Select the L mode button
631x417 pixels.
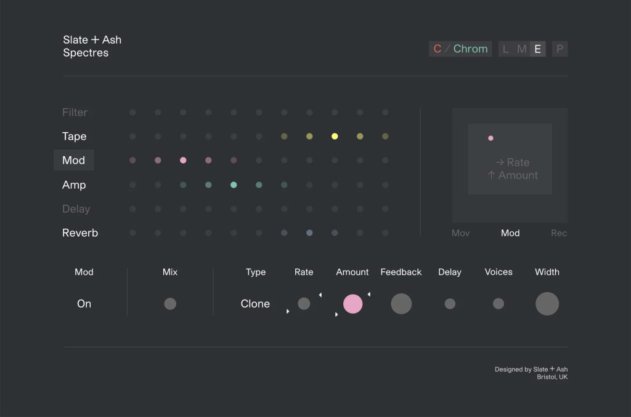(506, 49)
